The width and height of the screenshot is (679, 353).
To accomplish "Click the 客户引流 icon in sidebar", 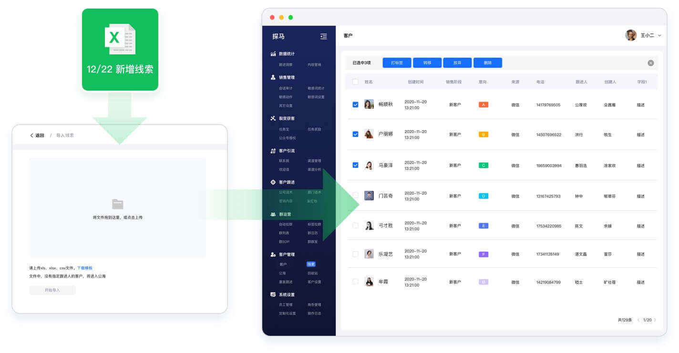I will pyautogui.click(x=273, y=151).
